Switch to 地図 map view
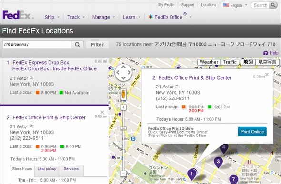Viewport: 281px width, 184px height. click(248, 62)
